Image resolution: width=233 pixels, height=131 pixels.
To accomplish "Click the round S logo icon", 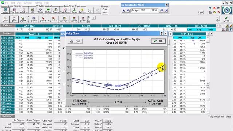I will [227, 10].
